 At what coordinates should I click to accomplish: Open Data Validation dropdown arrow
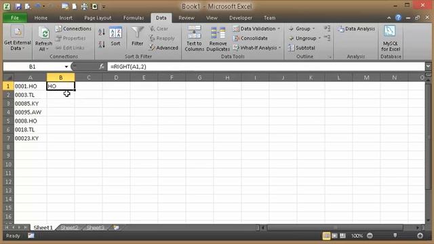(x=279, y=28)
